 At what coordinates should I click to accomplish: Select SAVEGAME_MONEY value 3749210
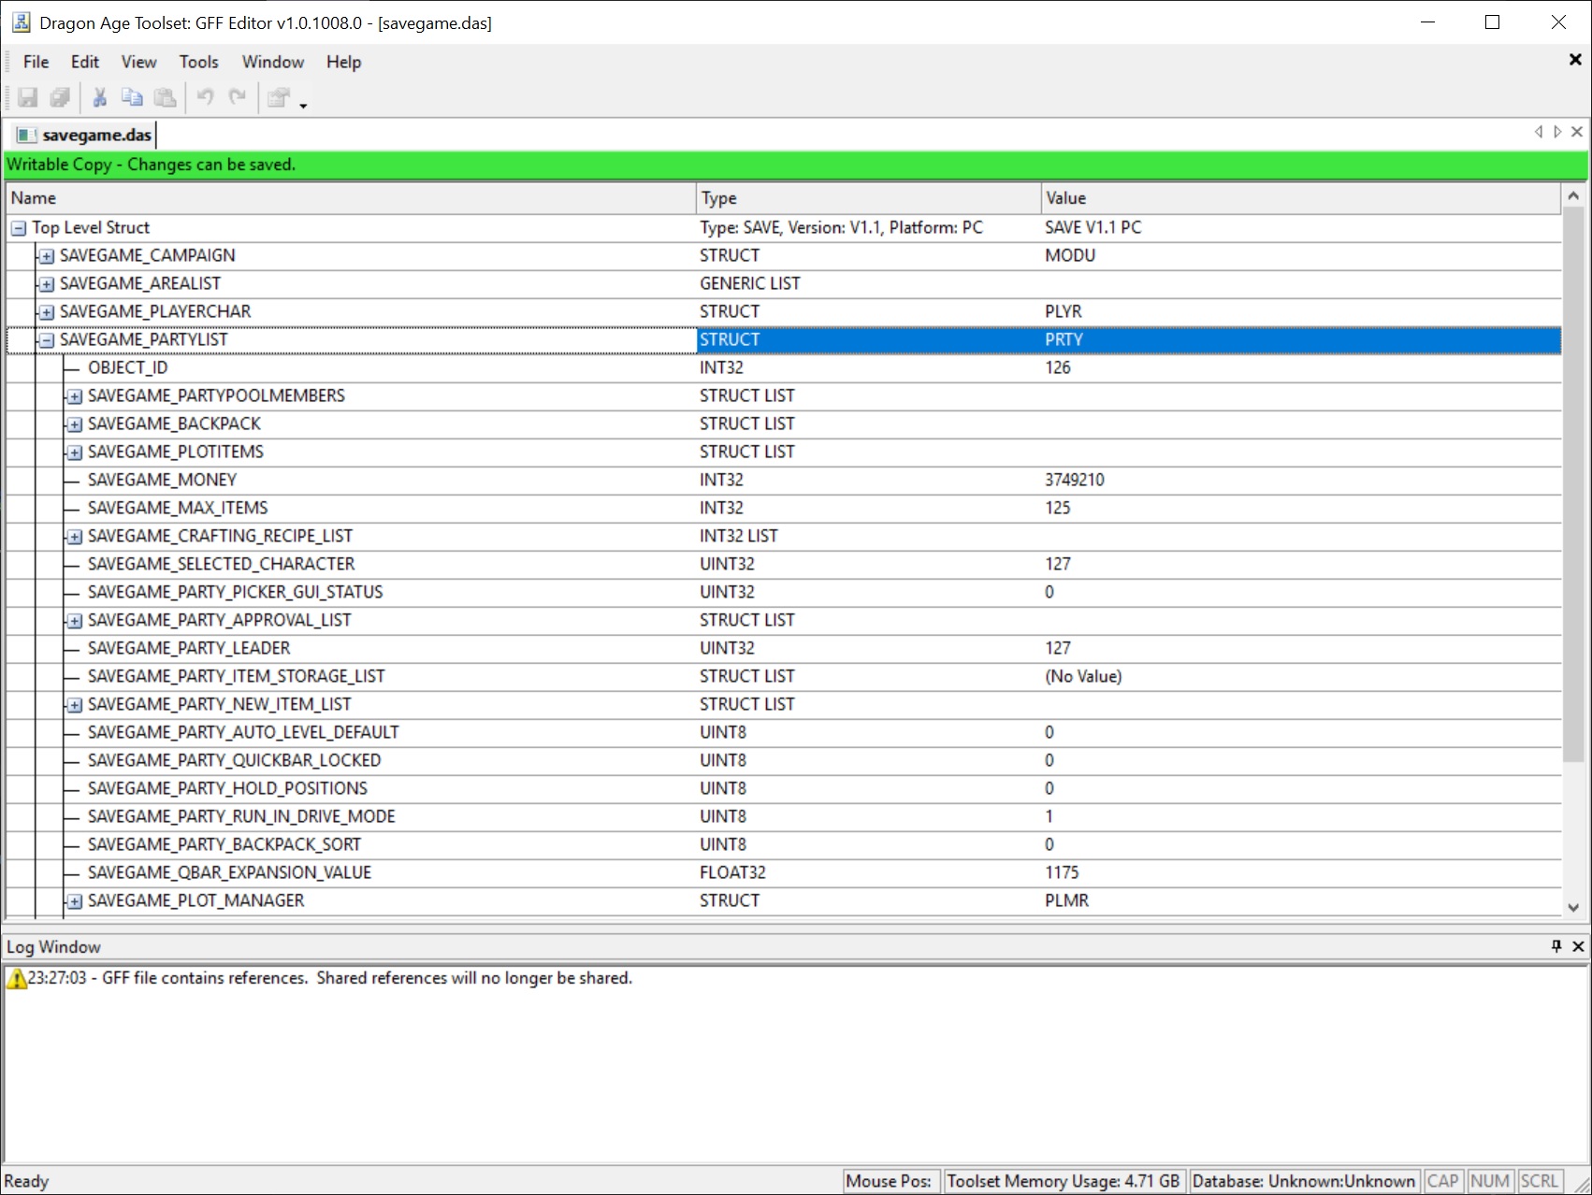click(1074, 480)
